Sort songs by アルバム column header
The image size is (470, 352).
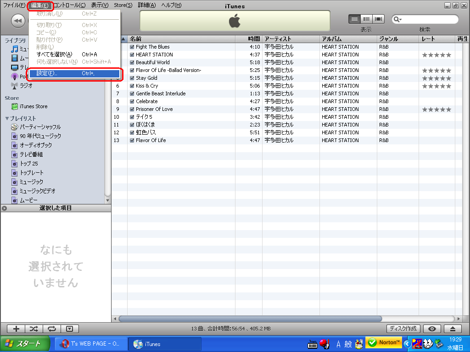(348, 39)
